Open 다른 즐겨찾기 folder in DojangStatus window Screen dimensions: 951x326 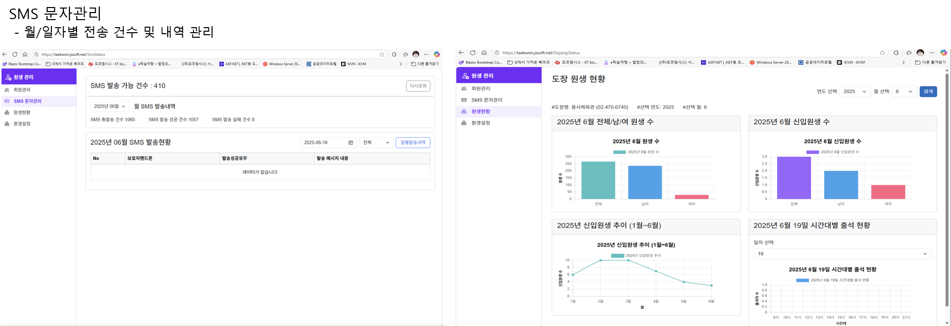(930, 62)
